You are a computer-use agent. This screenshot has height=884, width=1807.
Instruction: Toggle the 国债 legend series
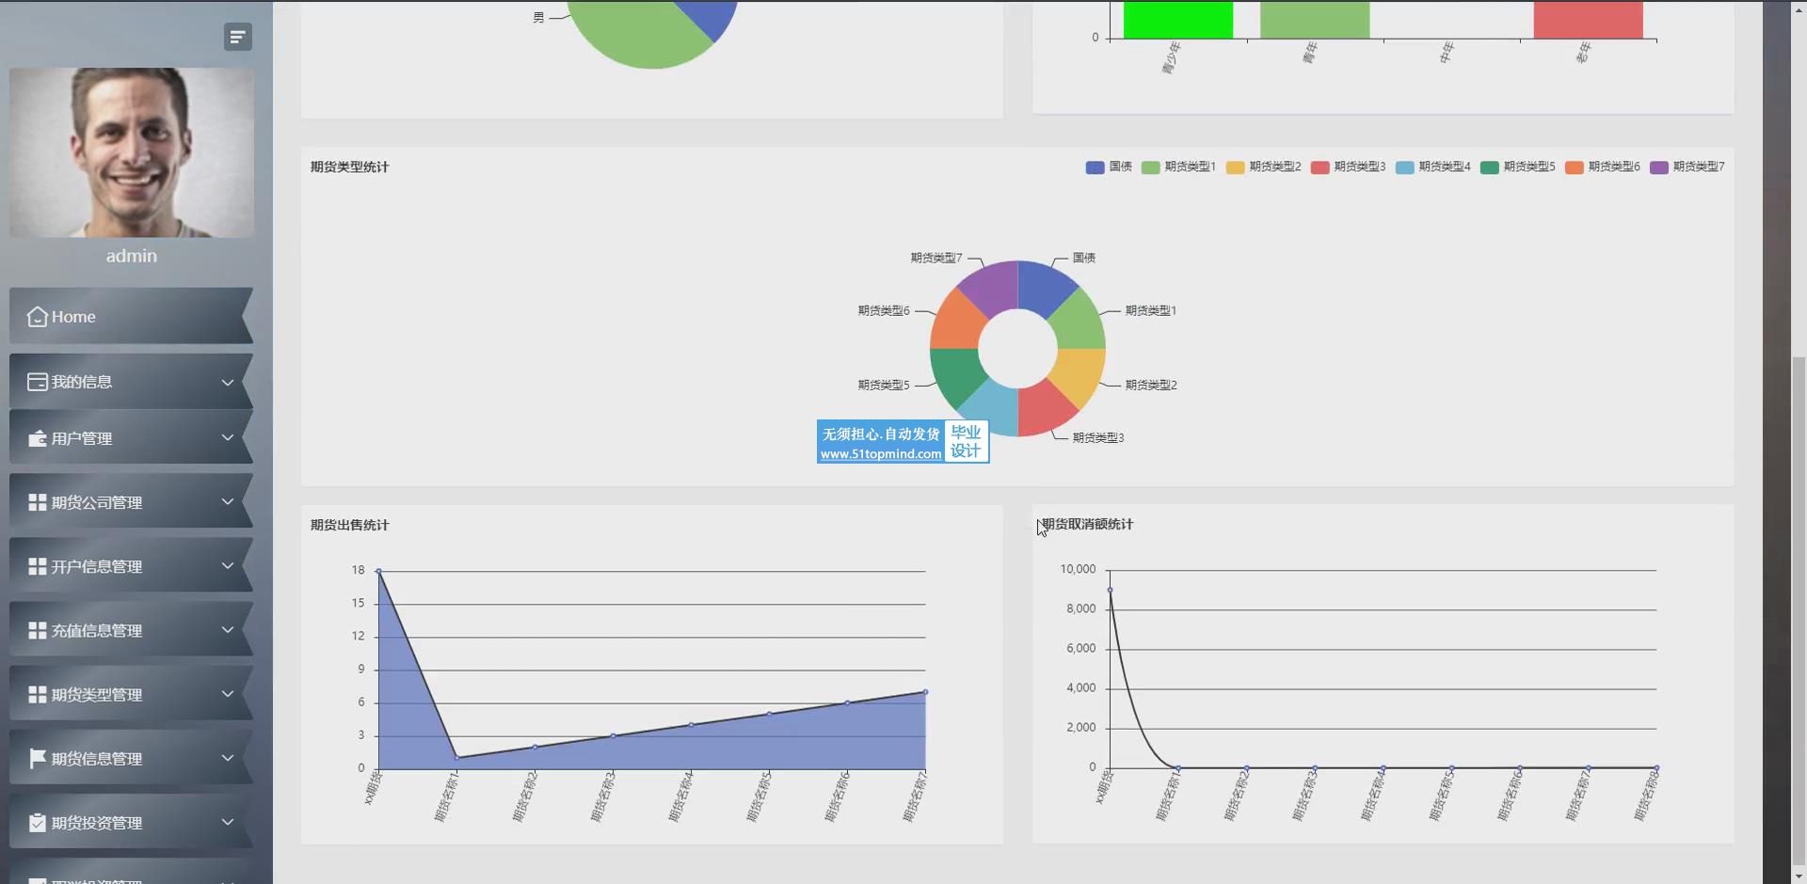coord(1109,166)
